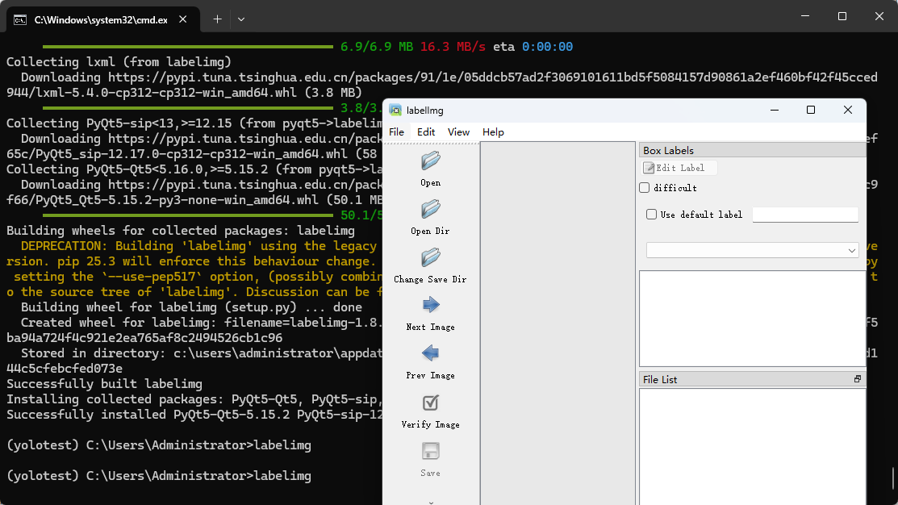This screenshot has height=505, width=898.
Task: Expand the toolbar overflow chevron below Save
Action: [431, 502]
